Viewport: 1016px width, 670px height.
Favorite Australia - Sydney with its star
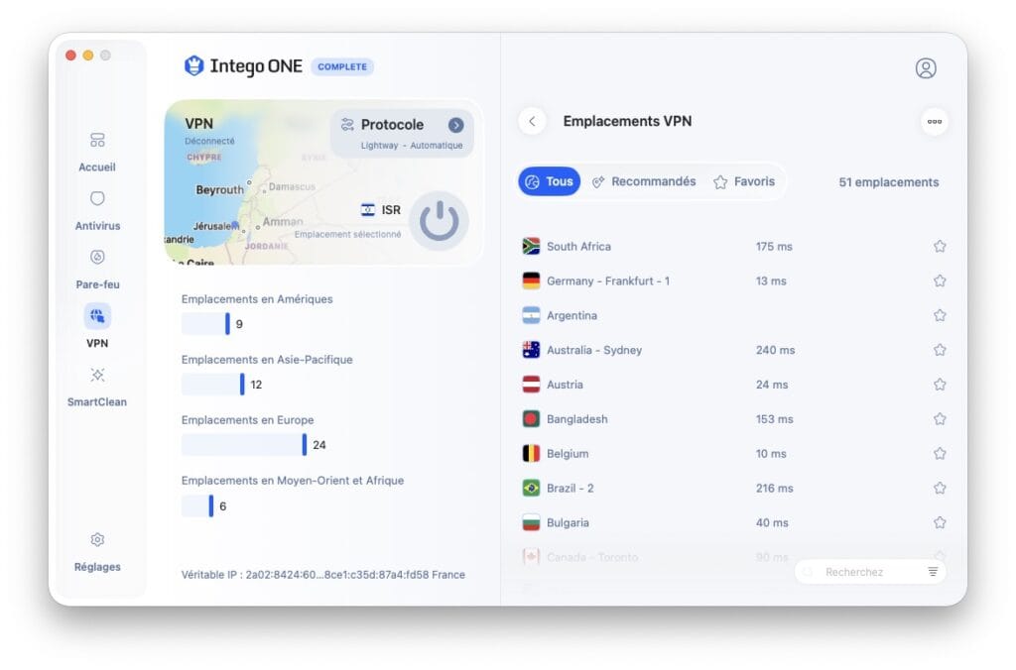940,350
